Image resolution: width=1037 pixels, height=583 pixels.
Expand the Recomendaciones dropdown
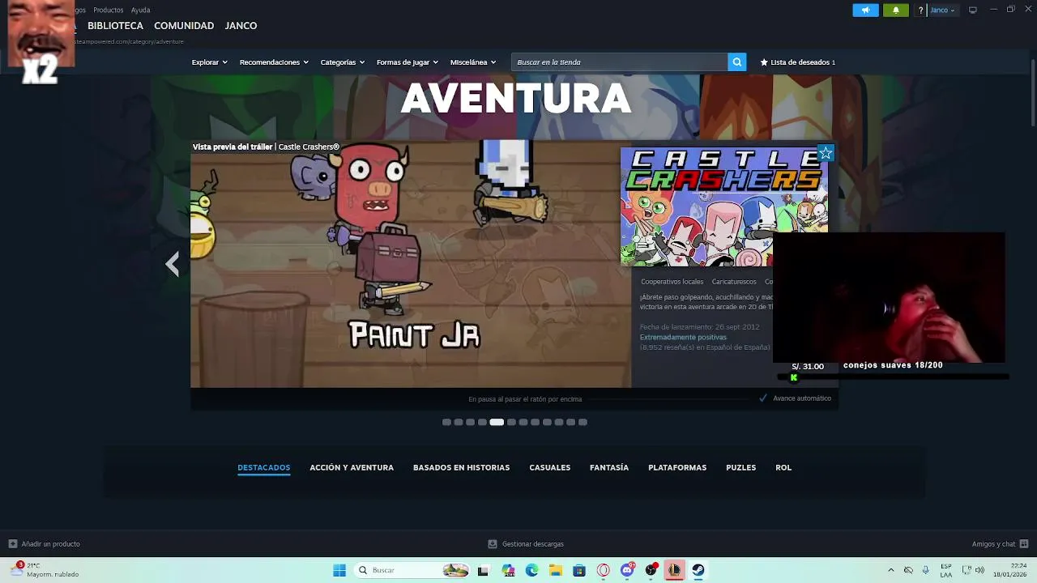274,62
